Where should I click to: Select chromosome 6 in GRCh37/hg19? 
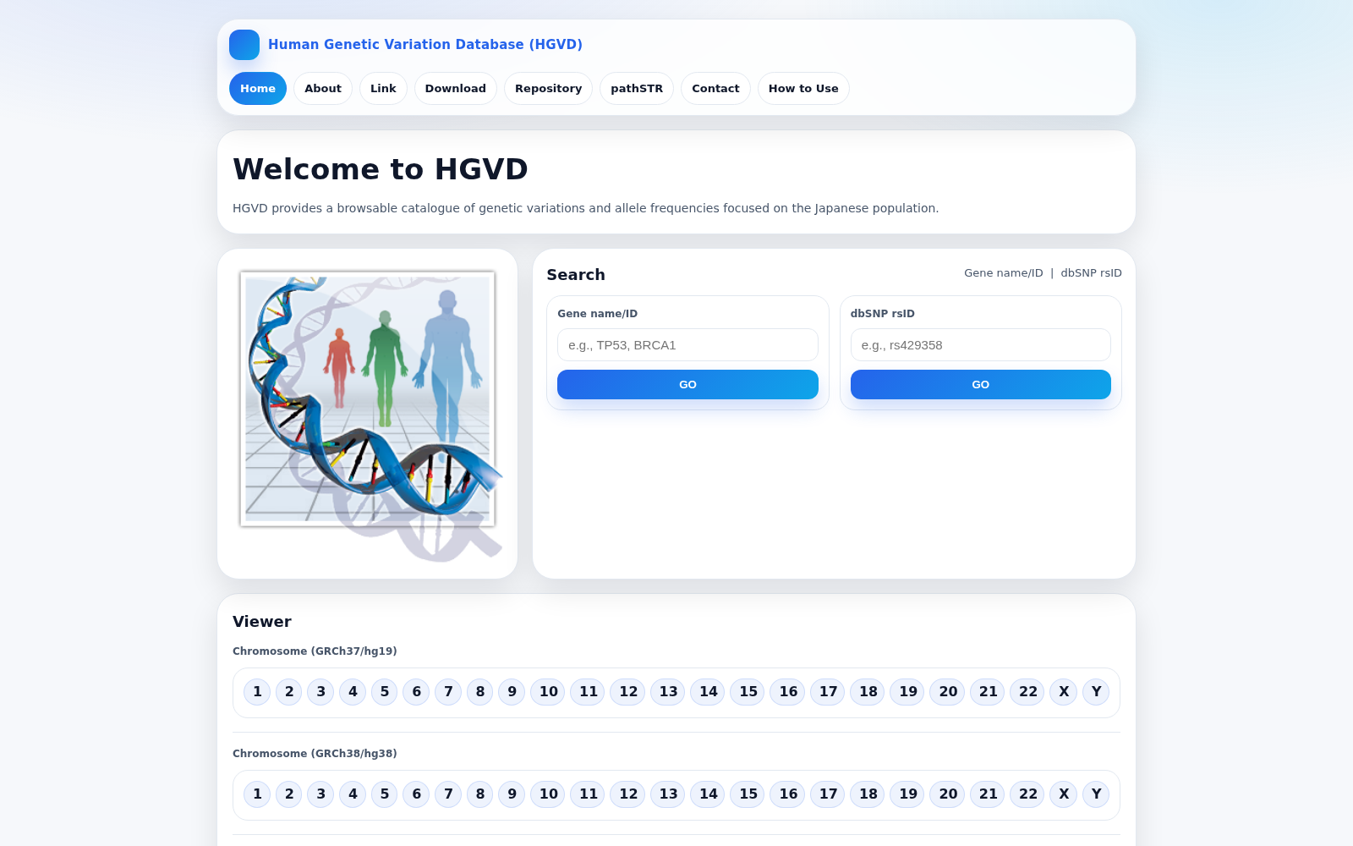[x=416, y=692]
